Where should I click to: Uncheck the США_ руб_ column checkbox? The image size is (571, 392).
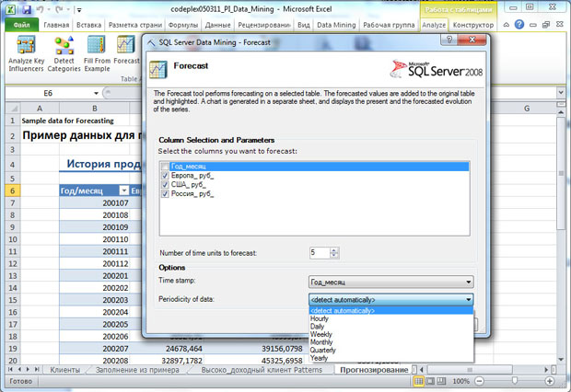click(x=165, y=185)
